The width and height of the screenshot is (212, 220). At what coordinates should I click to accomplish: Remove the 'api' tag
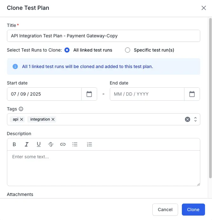[x=22, y=119]
